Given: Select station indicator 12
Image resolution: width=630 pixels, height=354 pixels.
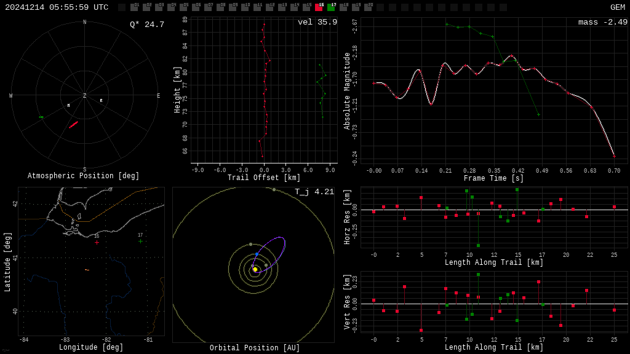Looking at the screenshot, I should pyautogui.click(x=269, y=7).
